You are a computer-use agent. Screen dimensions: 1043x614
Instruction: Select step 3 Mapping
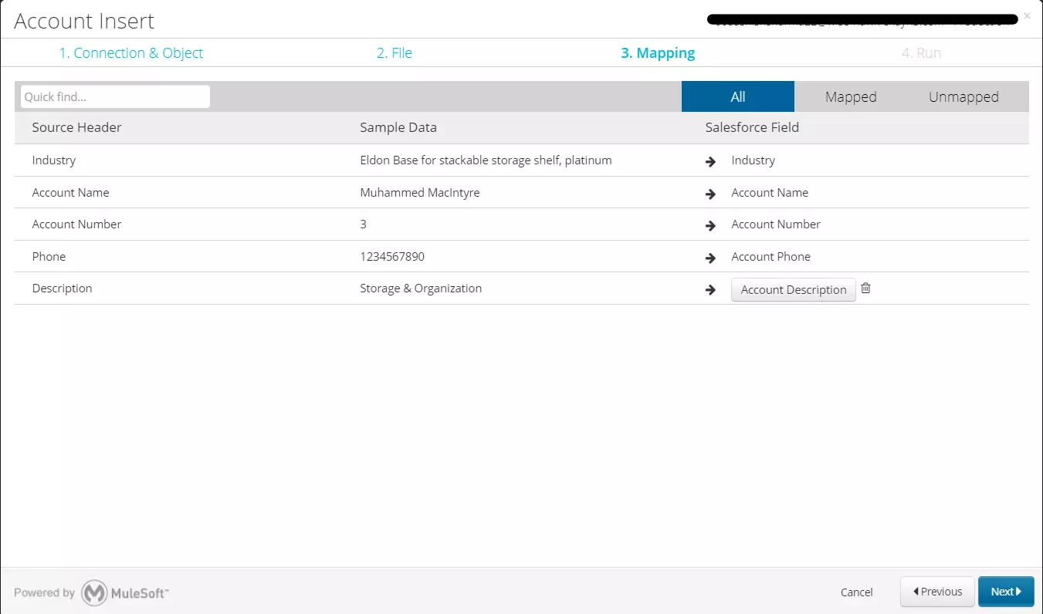pos(658,53)
